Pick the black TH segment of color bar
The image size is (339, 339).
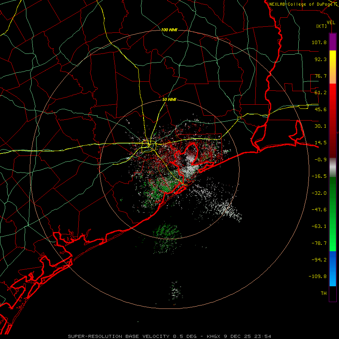pos(333,293)
